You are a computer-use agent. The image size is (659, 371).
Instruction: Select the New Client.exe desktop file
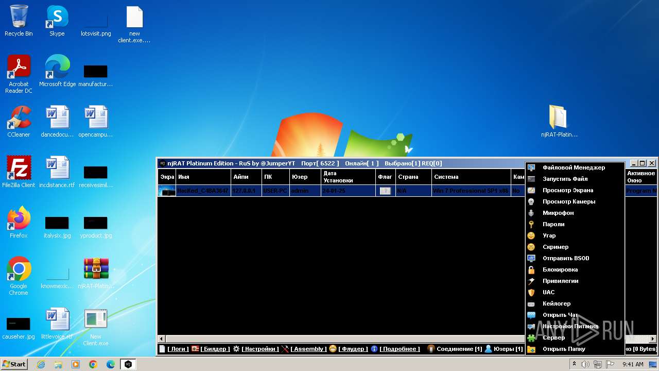coord(96,327)
